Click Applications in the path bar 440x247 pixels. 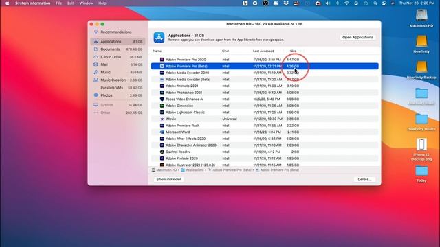192,170
